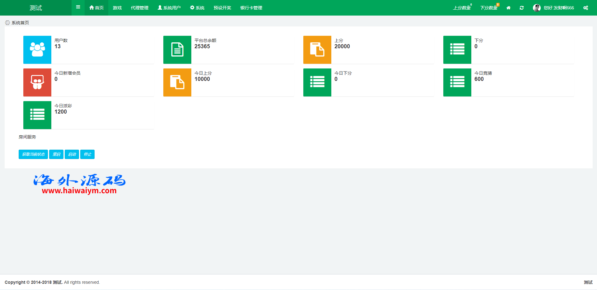Click the red new members today icon
This screenshot has width=597, height=290.
[37, 82]
